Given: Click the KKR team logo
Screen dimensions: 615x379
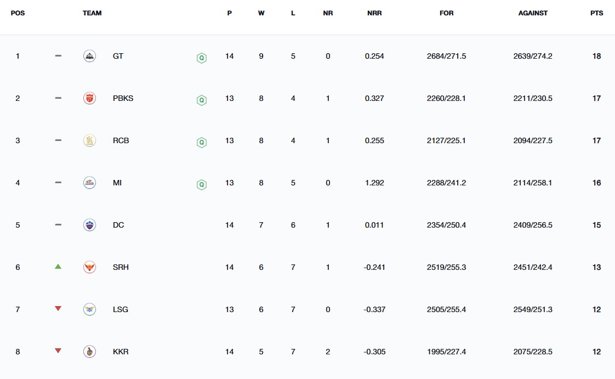Looking at the screenshot, I should click(89, 352).
